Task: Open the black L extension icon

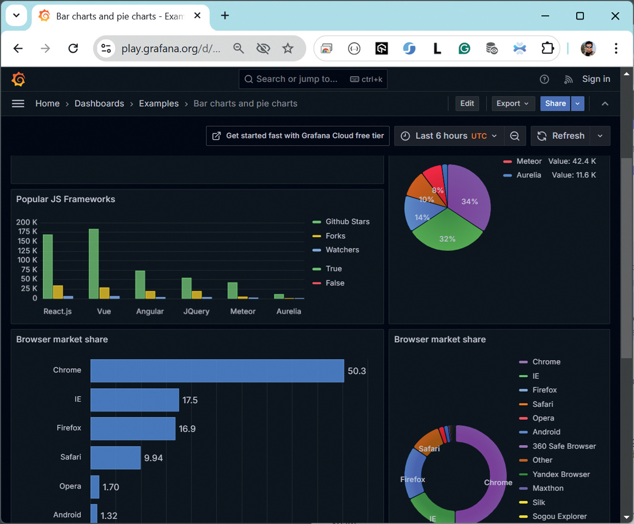Action: tap(437, 49)
